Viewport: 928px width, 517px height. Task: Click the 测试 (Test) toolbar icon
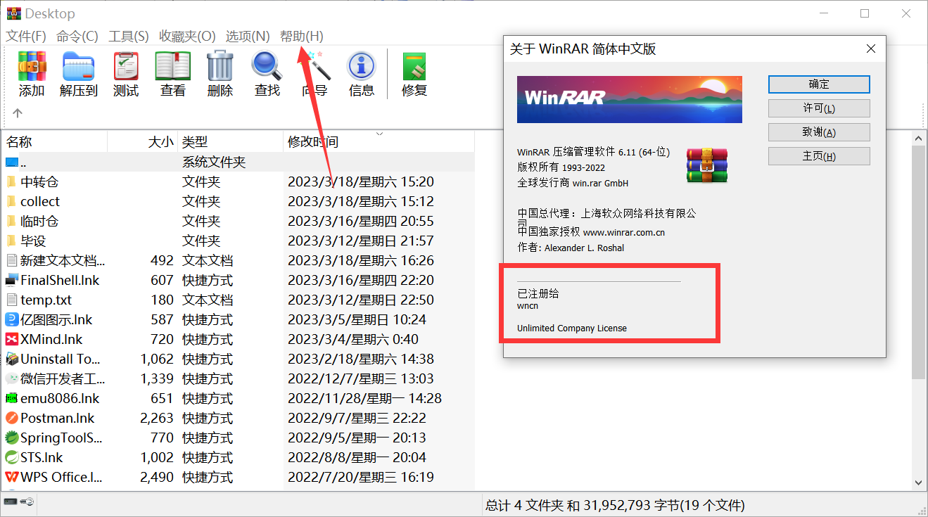click(x=126, y=66)
